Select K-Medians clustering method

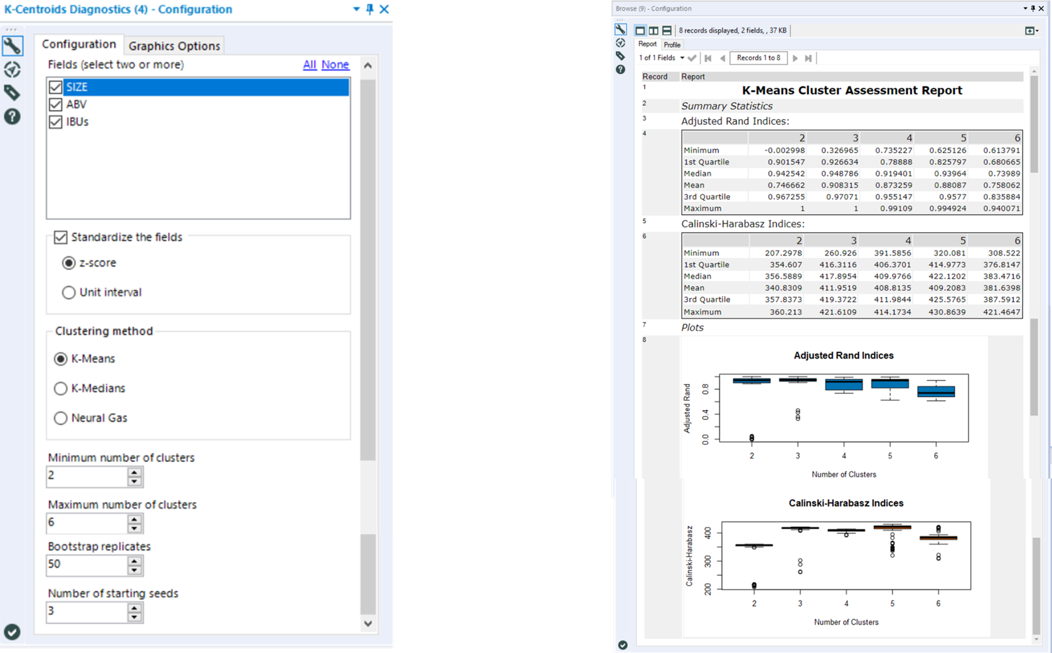tap(60, 388)
